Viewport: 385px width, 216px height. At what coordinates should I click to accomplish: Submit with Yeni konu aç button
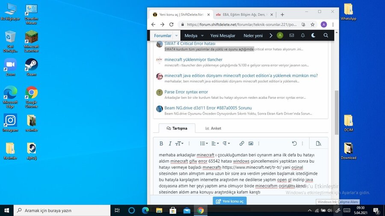click(x=230, y=201)
